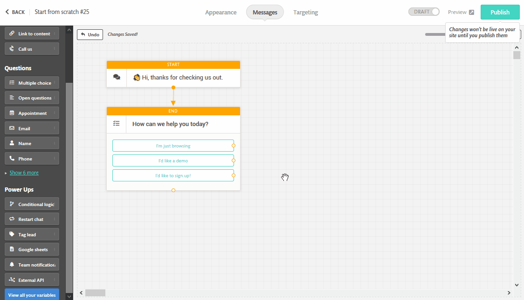Screen dimensions: 524x300
Task: Click the canvas horizontal scrollbar thumb
Action: tap(95, 293)
